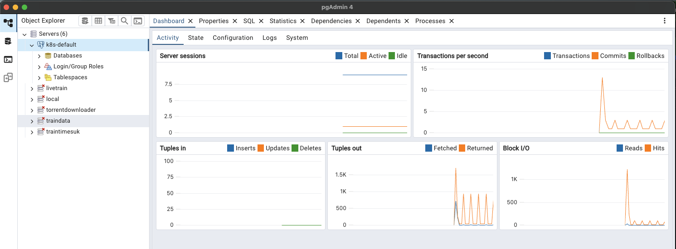Expand the Login/Group Roles node
Image resolution: width=676 pixels, height=249 pixels.
tap(39, 67)
